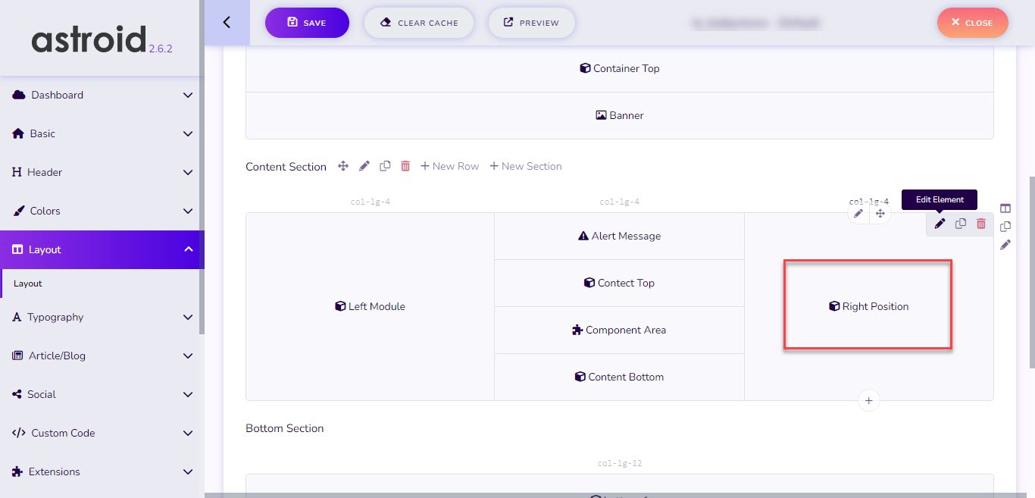Expand the Dashboard menu
The width and height of the screenshot is (1035, 498).
(102, 95)
